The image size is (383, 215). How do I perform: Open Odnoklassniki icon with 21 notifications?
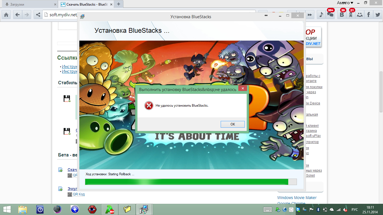click(351, 15)
